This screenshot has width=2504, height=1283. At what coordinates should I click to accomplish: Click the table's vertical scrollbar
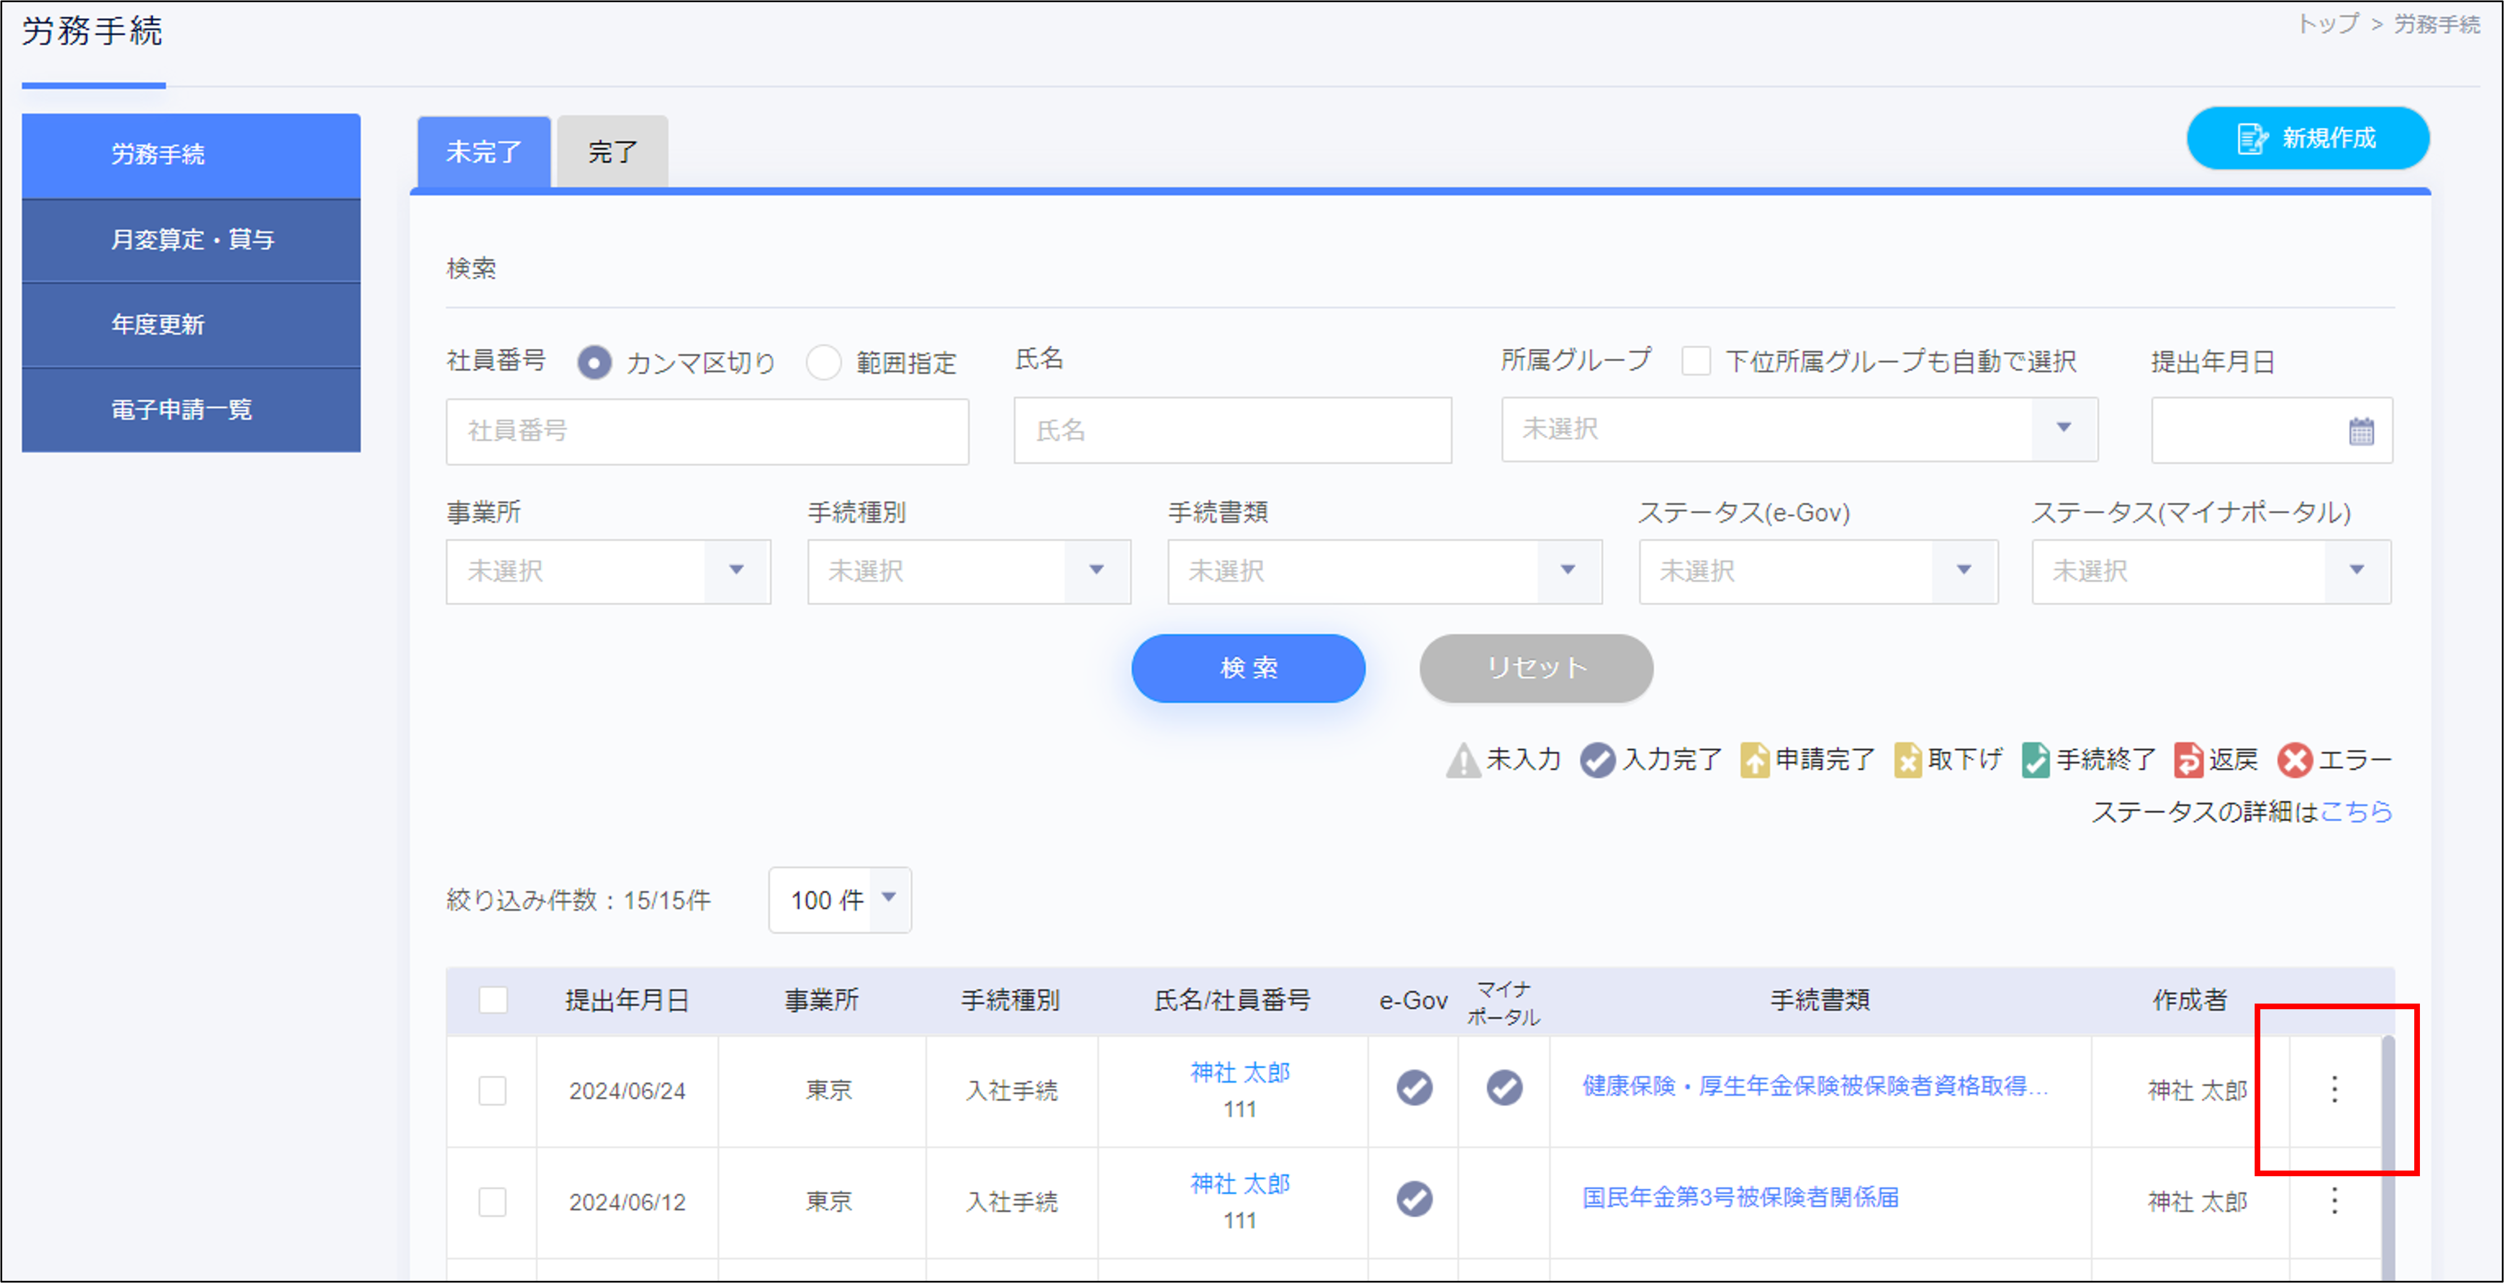pos(2388,1157)
